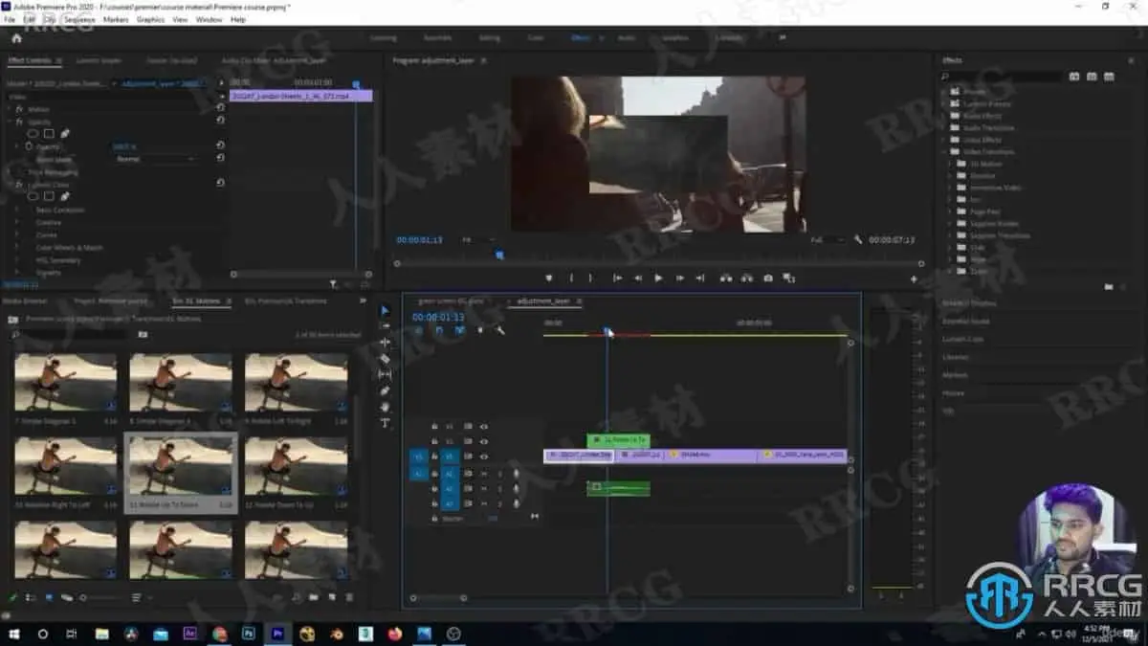Click the ellipse mask under Lumetri Color

coord(33,196)
